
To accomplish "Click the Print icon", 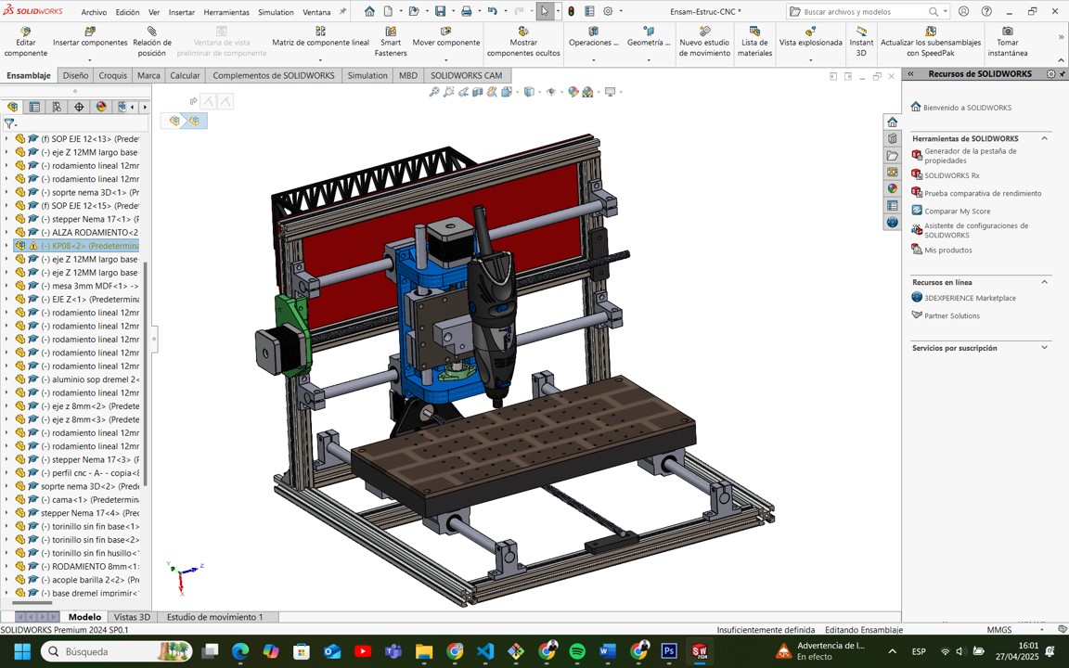I will [467, 11].
